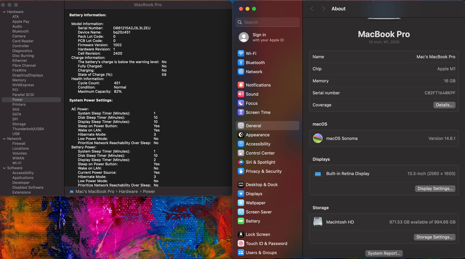Click the Macintosh HD drive icon
Viewport: 465px width, 259px height.
(318, 222)
